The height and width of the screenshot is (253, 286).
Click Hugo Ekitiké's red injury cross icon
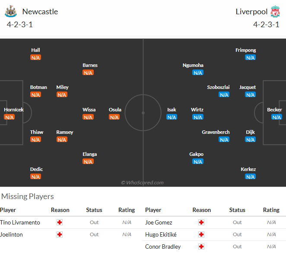[x=201, y=234]
